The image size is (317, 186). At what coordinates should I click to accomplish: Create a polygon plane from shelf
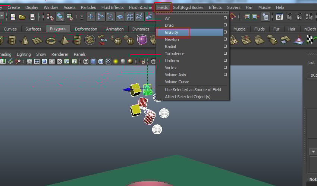[x=37, y=41]
